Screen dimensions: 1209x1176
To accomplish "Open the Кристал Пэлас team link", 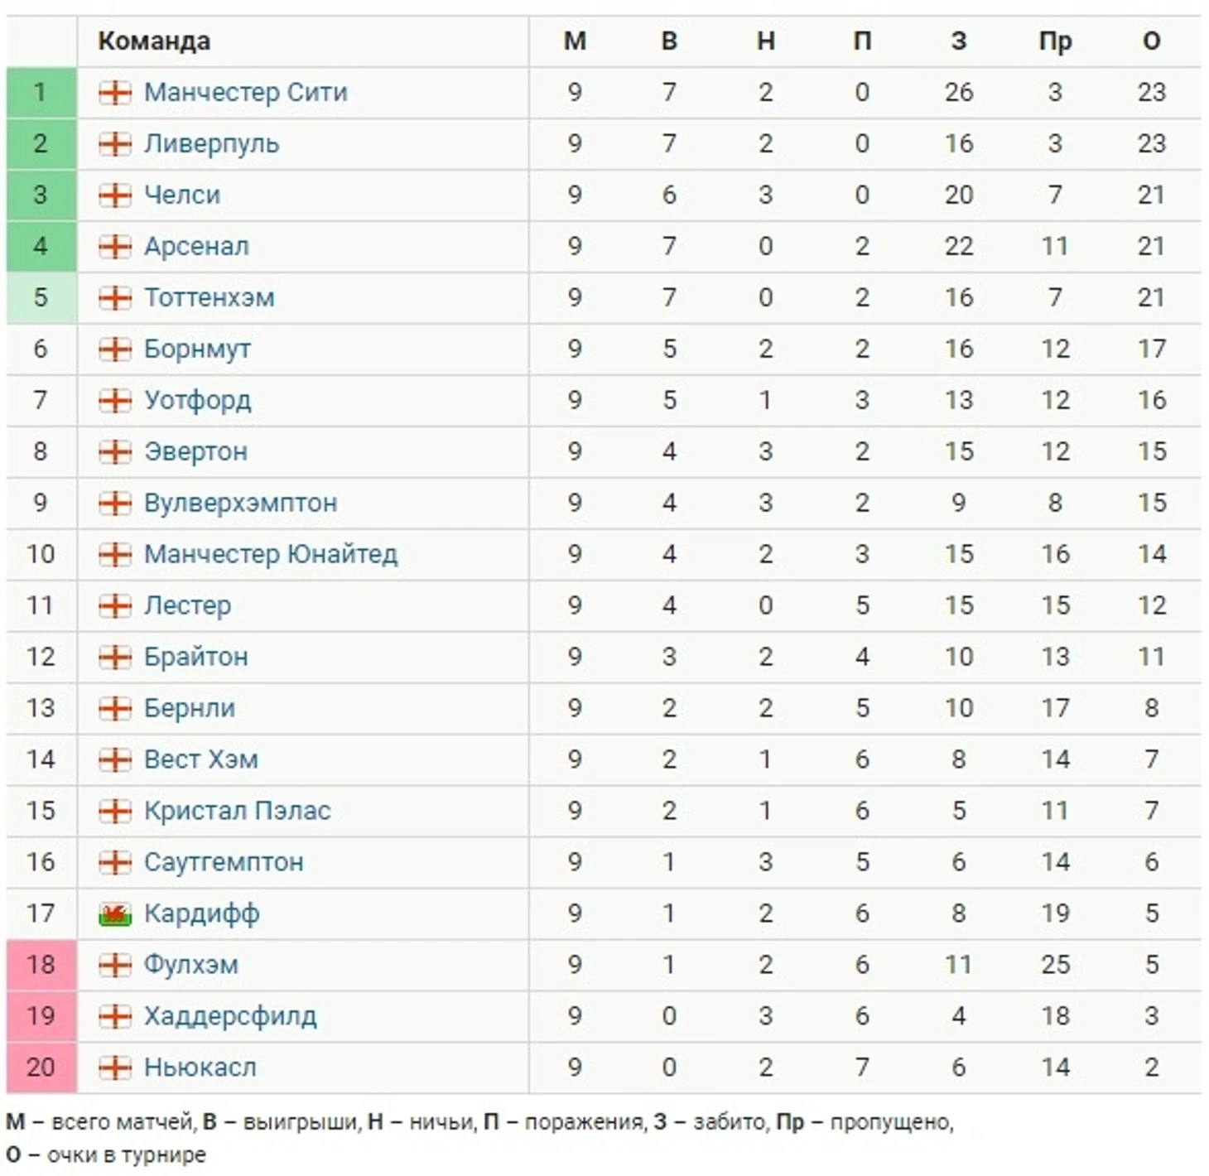I will (x=237, y=811).
